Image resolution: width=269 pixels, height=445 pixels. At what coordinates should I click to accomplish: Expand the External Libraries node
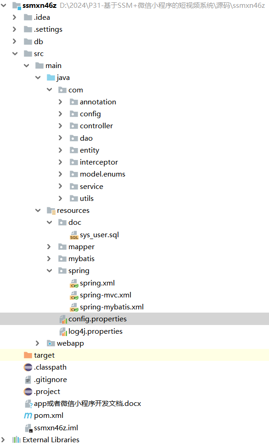click(3, 439)
